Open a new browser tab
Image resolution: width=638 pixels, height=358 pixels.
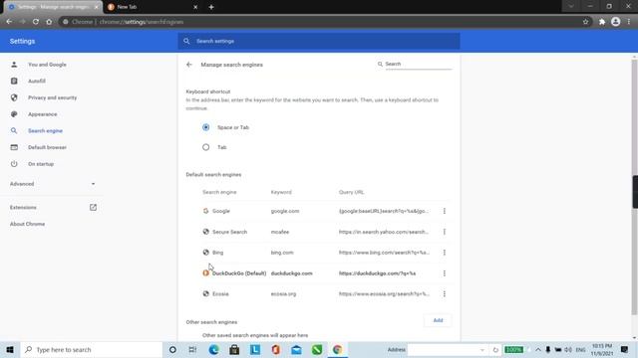coord(211,7)
